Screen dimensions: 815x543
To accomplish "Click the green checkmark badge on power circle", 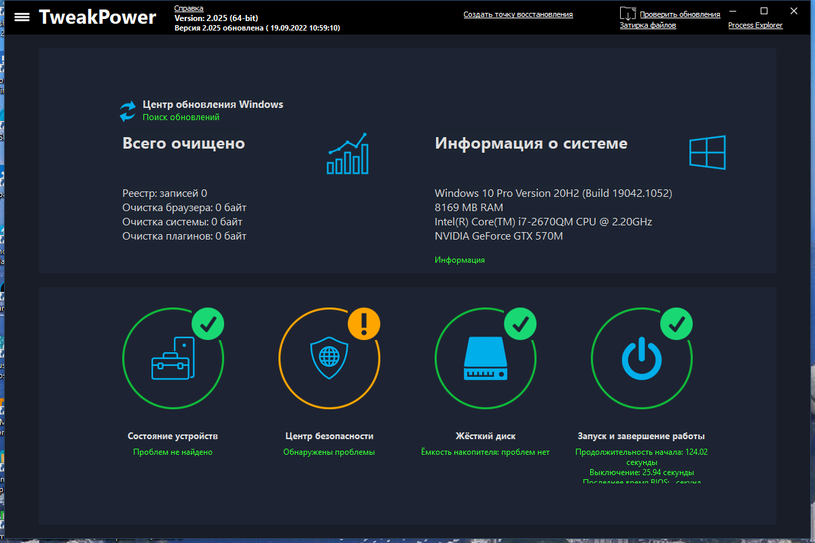I will click(x=676, y=323).
